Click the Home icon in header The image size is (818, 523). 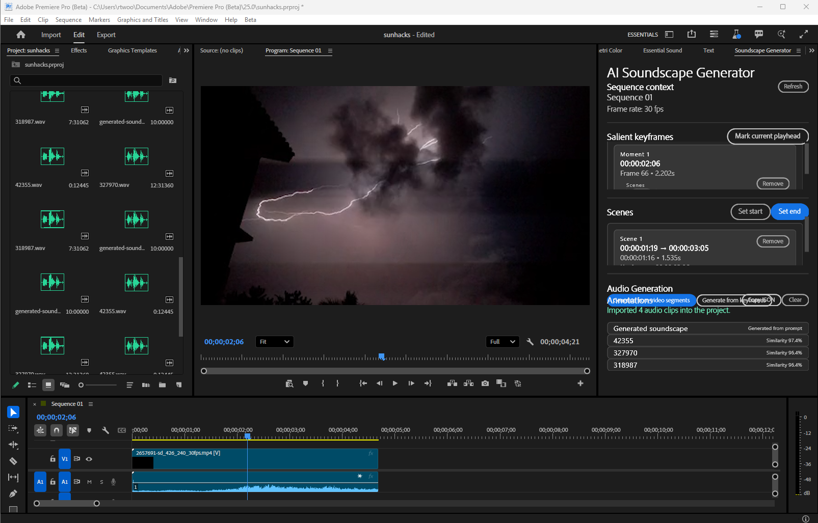21,35
